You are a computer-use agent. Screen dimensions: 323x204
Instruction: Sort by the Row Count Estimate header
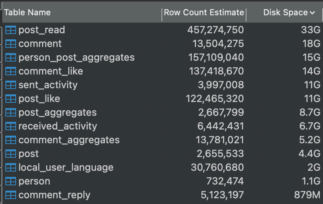[204, 13]
